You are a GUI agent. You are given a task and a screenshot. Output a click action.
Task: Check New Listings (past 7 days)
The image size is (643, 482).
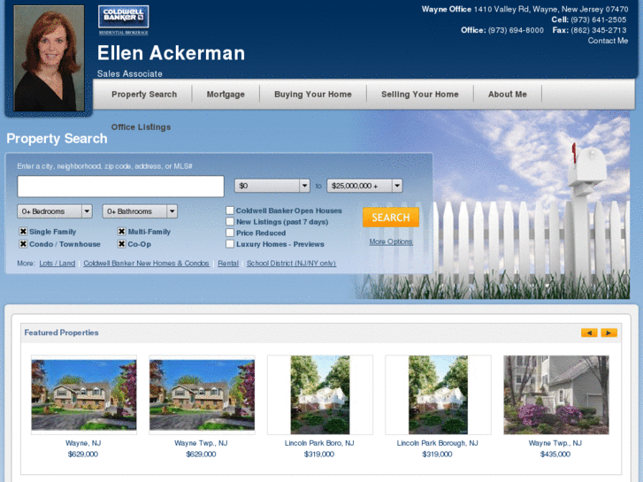[230, 221]
